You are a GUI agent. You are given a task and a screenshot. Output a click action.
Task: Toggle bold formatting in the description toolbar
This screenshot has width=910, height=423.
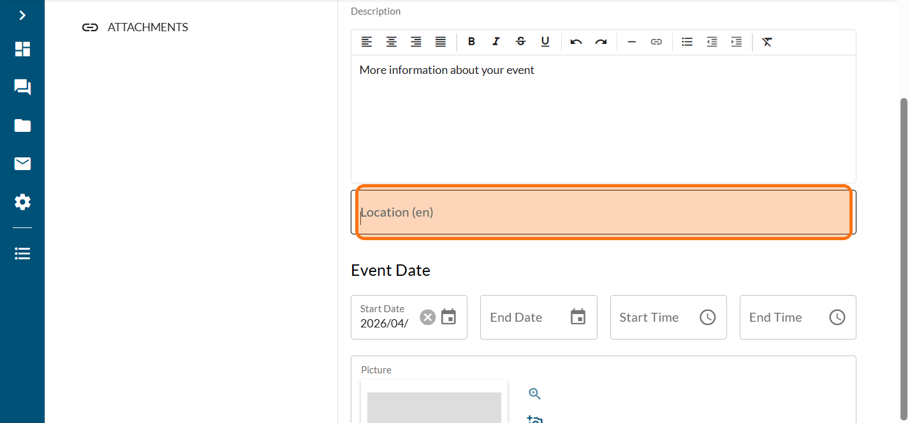(x=471, y=42)
